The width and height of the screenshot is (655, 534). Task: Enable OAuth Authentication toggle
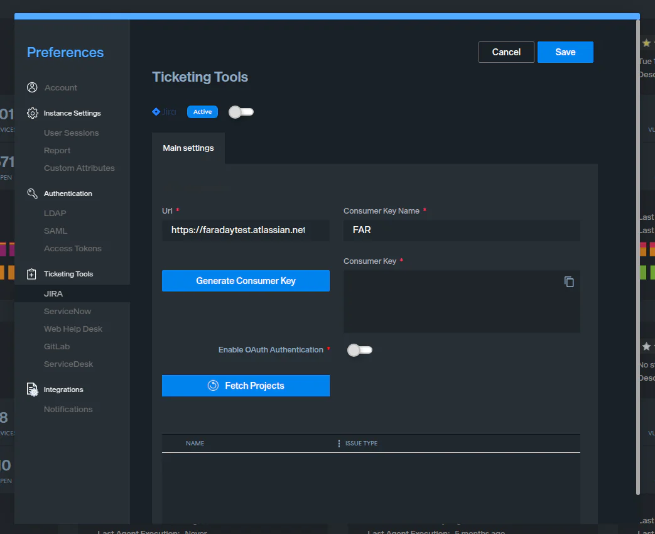click(x=360, y=350)
